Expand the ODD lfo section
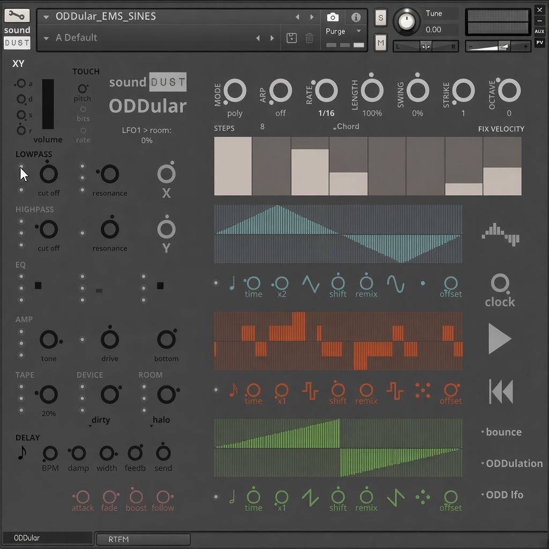Viewport: 549px width, 549px height. [502, 495]
